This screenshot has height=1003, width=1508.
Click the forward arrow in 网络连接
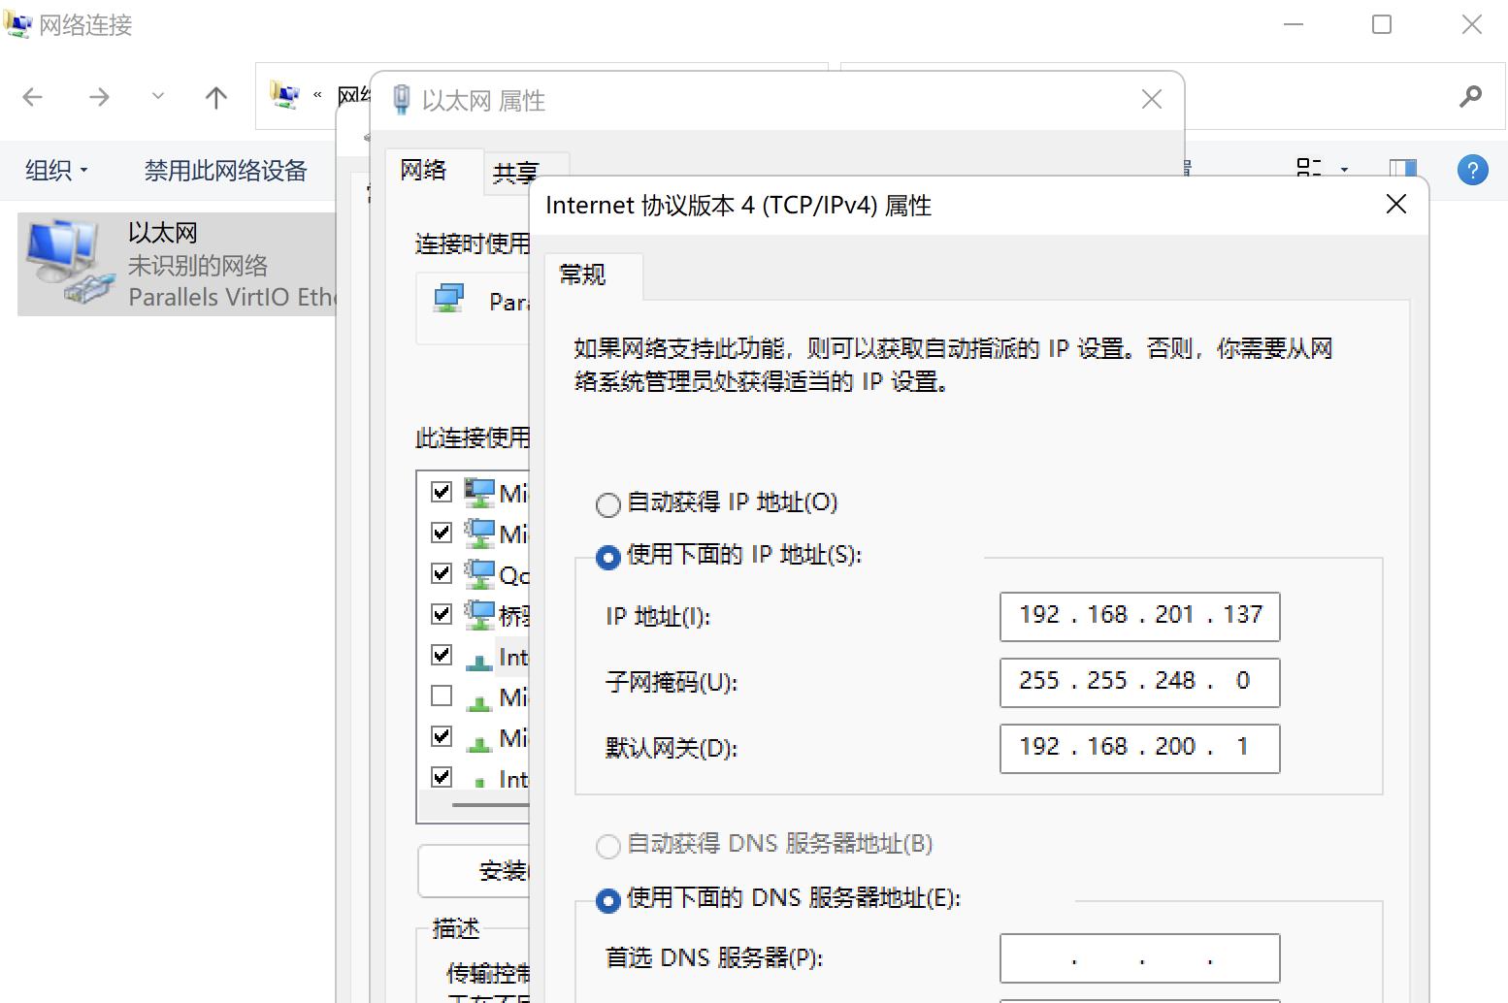click(99, 97)
